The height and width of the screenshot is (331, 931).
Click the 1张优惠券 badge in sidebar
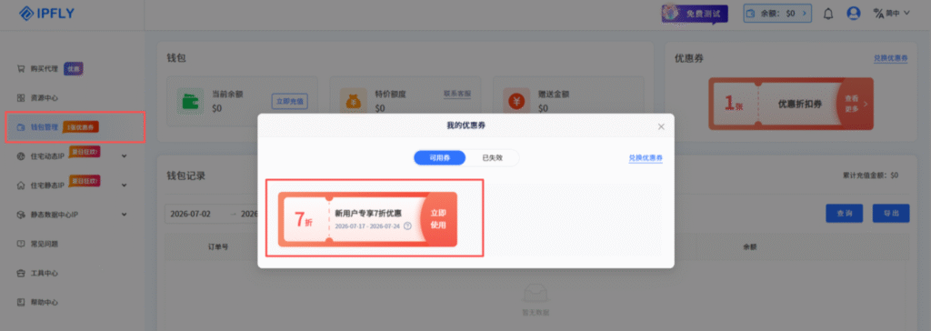coord(80,126)
